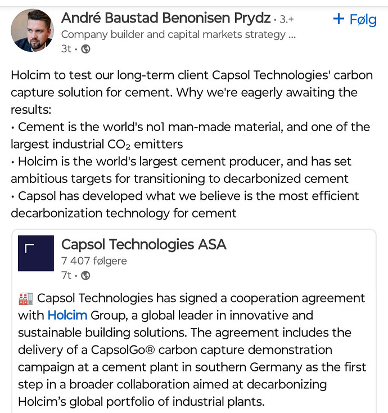Follow the blue Holcim mention link
Viewport: 388px width, 413px height.
pos(67,315)
